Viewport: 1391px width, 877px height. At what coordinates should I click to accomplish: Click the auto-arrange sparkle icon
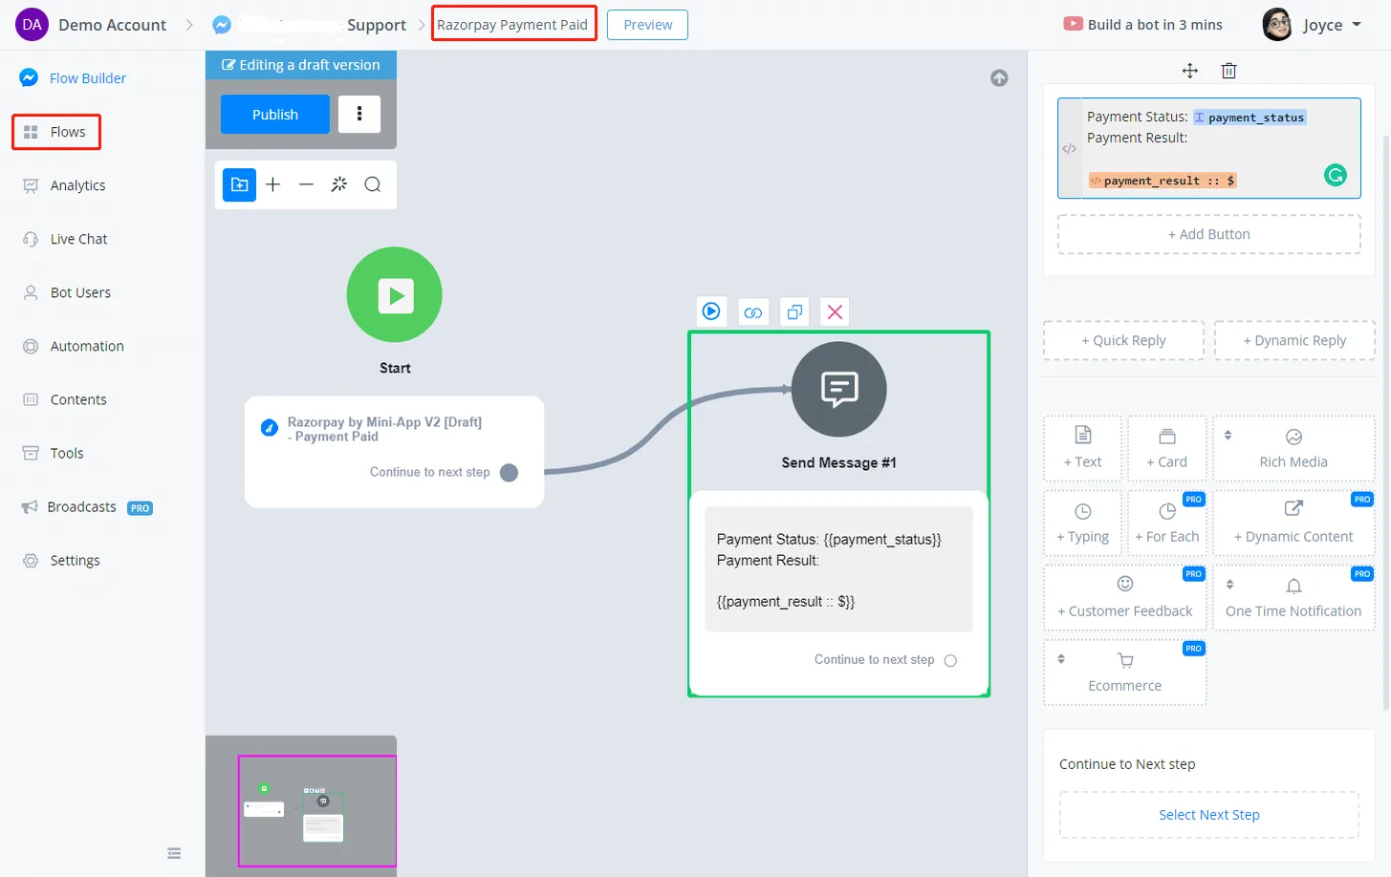(339, 184)
